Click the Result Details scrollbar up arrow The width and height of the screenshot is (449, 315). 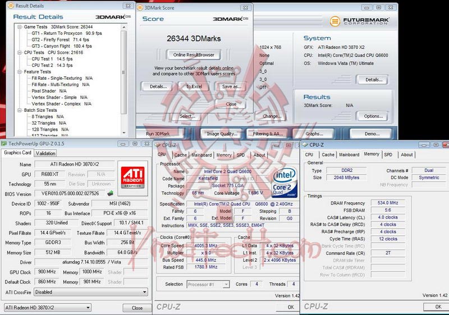click(x=124, y=27)
